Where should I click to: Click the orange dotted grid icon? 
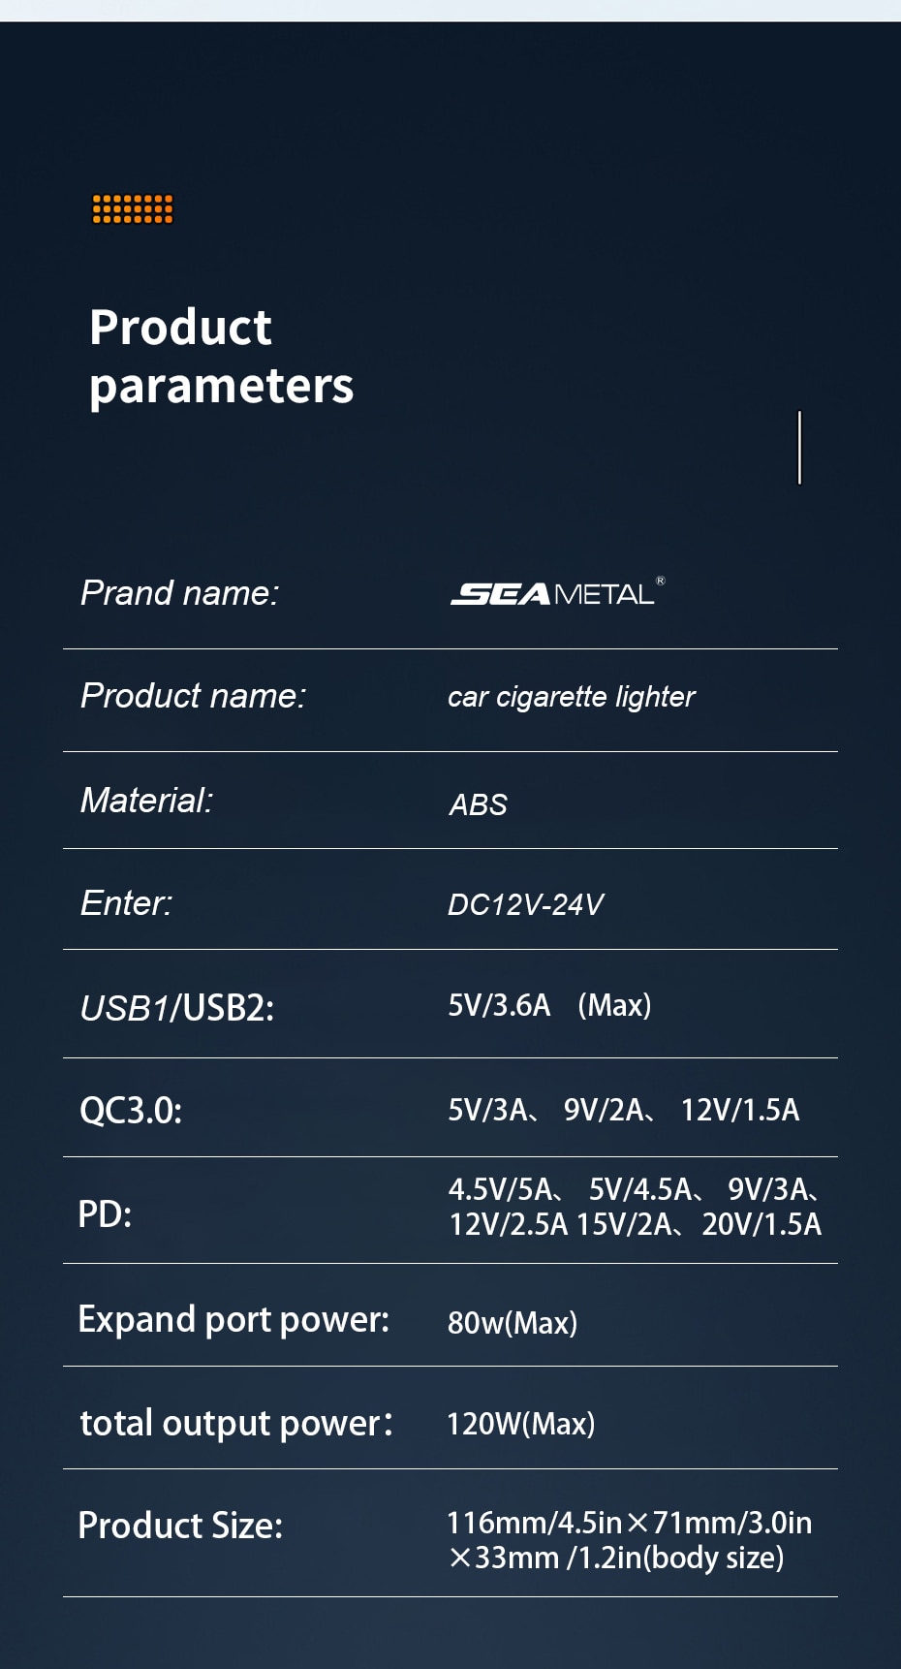point(133,208)
